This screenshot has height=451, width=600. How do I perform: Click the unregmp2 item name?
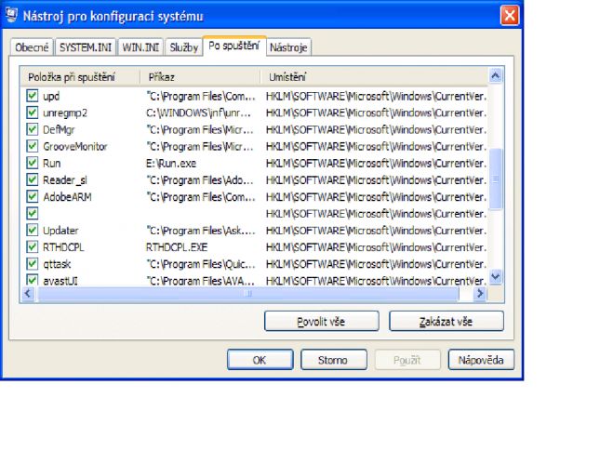65,113
